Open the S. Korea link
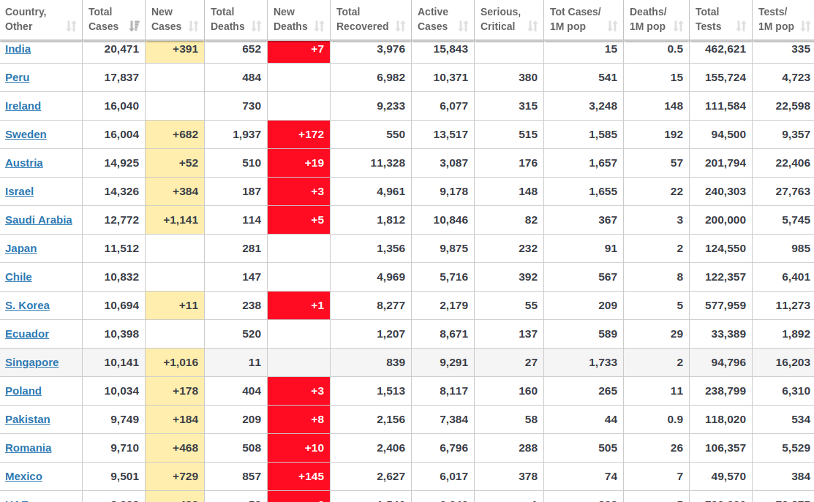Image resolution: width=814 pixels, height=502 pixels. [27, 305]
